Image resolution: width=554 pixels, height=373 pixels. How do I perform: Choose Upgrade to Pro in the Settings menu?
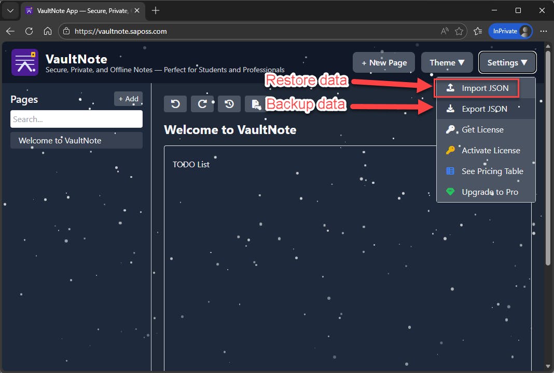(x=486, y=192)
